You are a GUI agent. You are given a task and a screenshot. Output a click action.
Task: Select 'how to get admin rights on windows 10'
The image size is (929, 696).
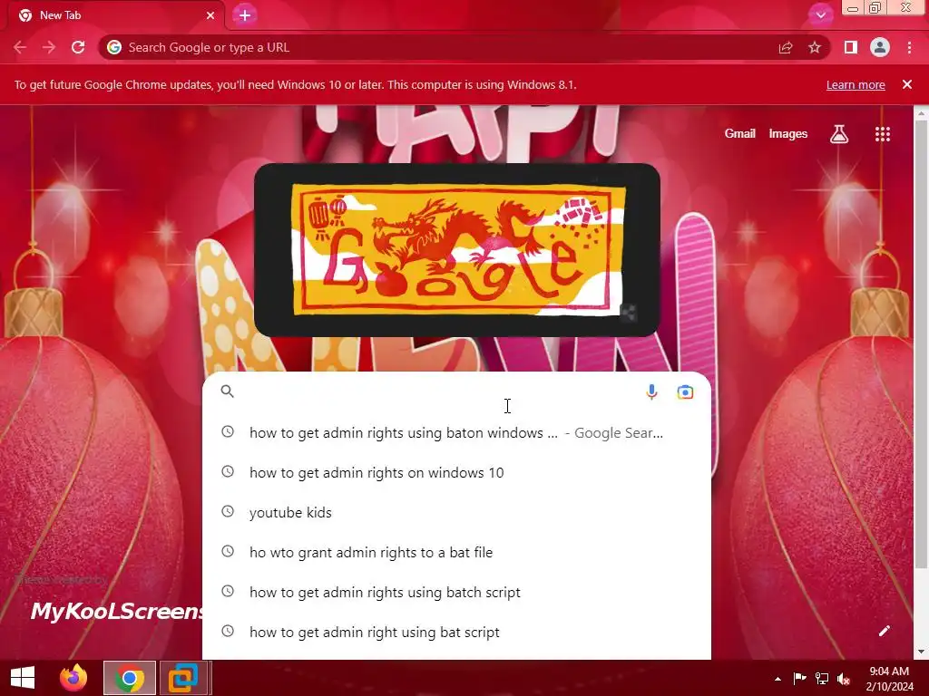click(456, 472)
